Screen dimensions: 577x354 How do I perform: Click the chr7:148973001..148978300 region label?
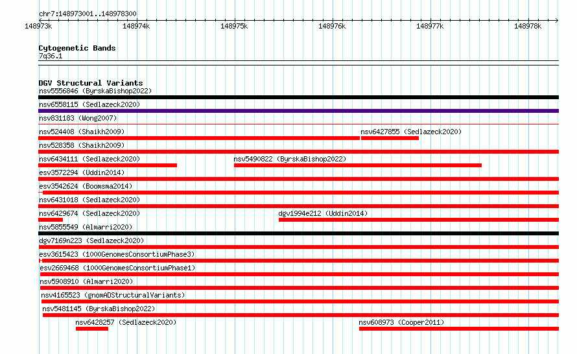click(88, 14)
